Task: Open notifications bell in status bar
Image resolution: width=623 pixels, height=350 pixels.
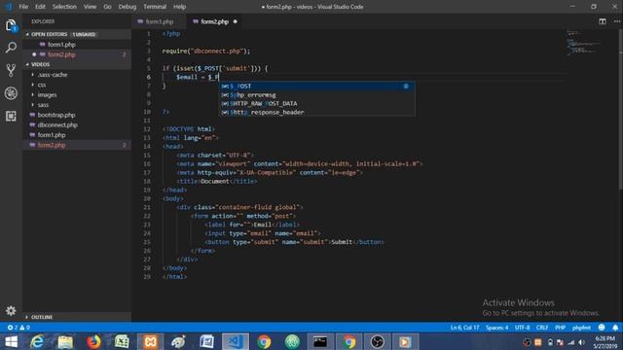Action: point(615,328)
